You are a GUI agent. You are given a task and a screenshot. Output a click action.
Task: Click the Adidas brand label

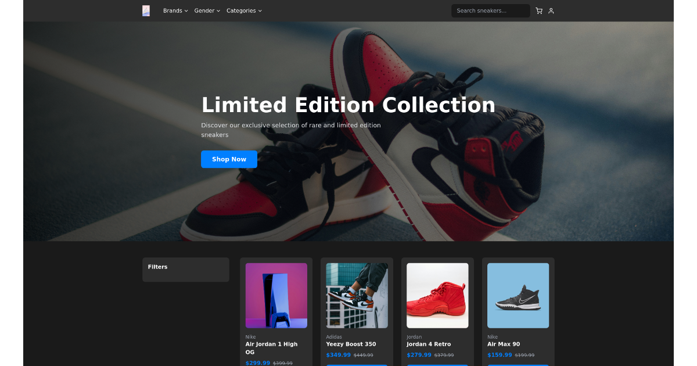tap(333, 336)
